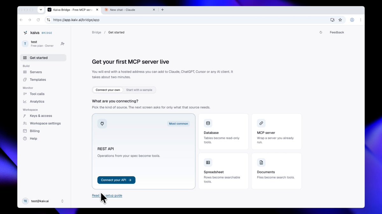Click the Database cylinder icon
This screenshot has width=382, height=214.
pos(208,123)
